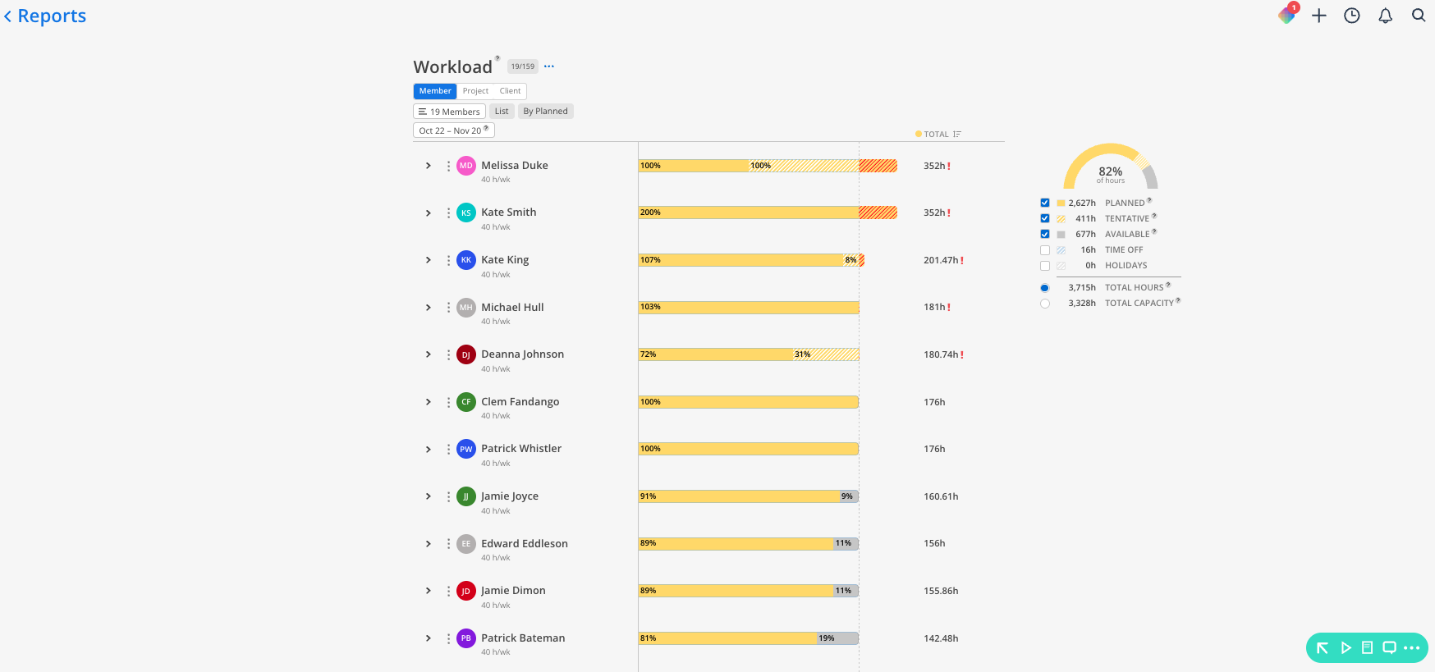Click the TOTAL sort icon
The image size is (1435, 672).
coord(957,134)
